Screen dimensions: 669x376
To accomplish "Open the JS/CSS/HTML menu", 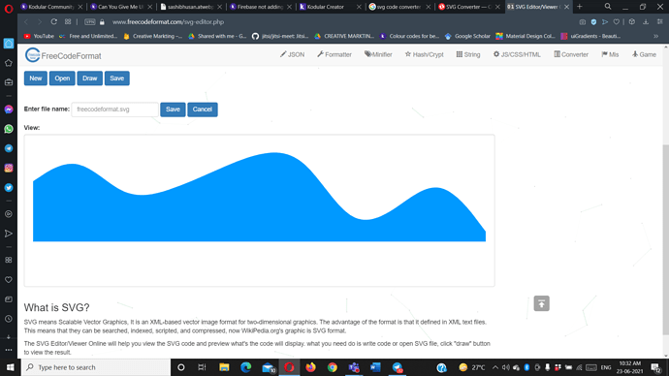I will point(517,54).
